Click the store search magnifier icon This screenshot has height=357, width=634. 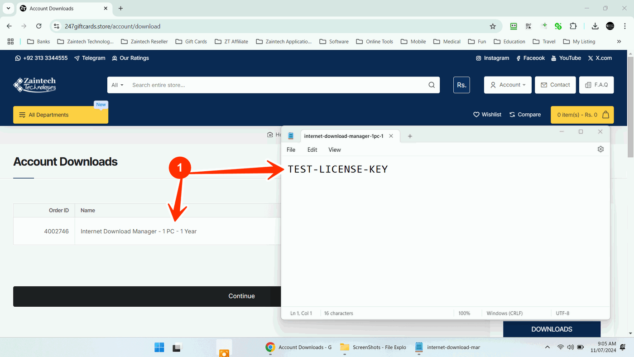click(x=432, y=85)
